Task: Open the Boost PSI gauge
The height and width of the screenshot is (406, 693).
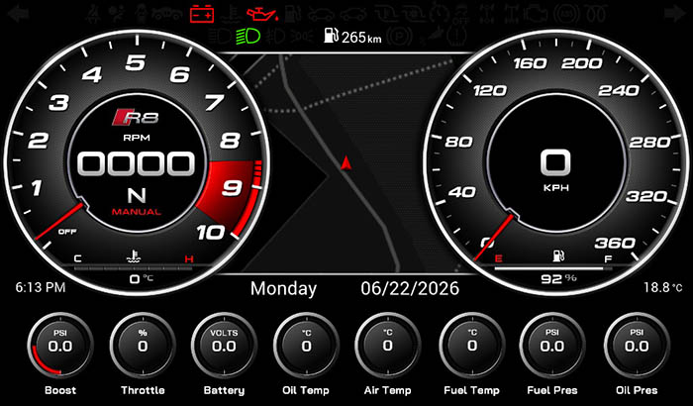Action: coord(60,345)
